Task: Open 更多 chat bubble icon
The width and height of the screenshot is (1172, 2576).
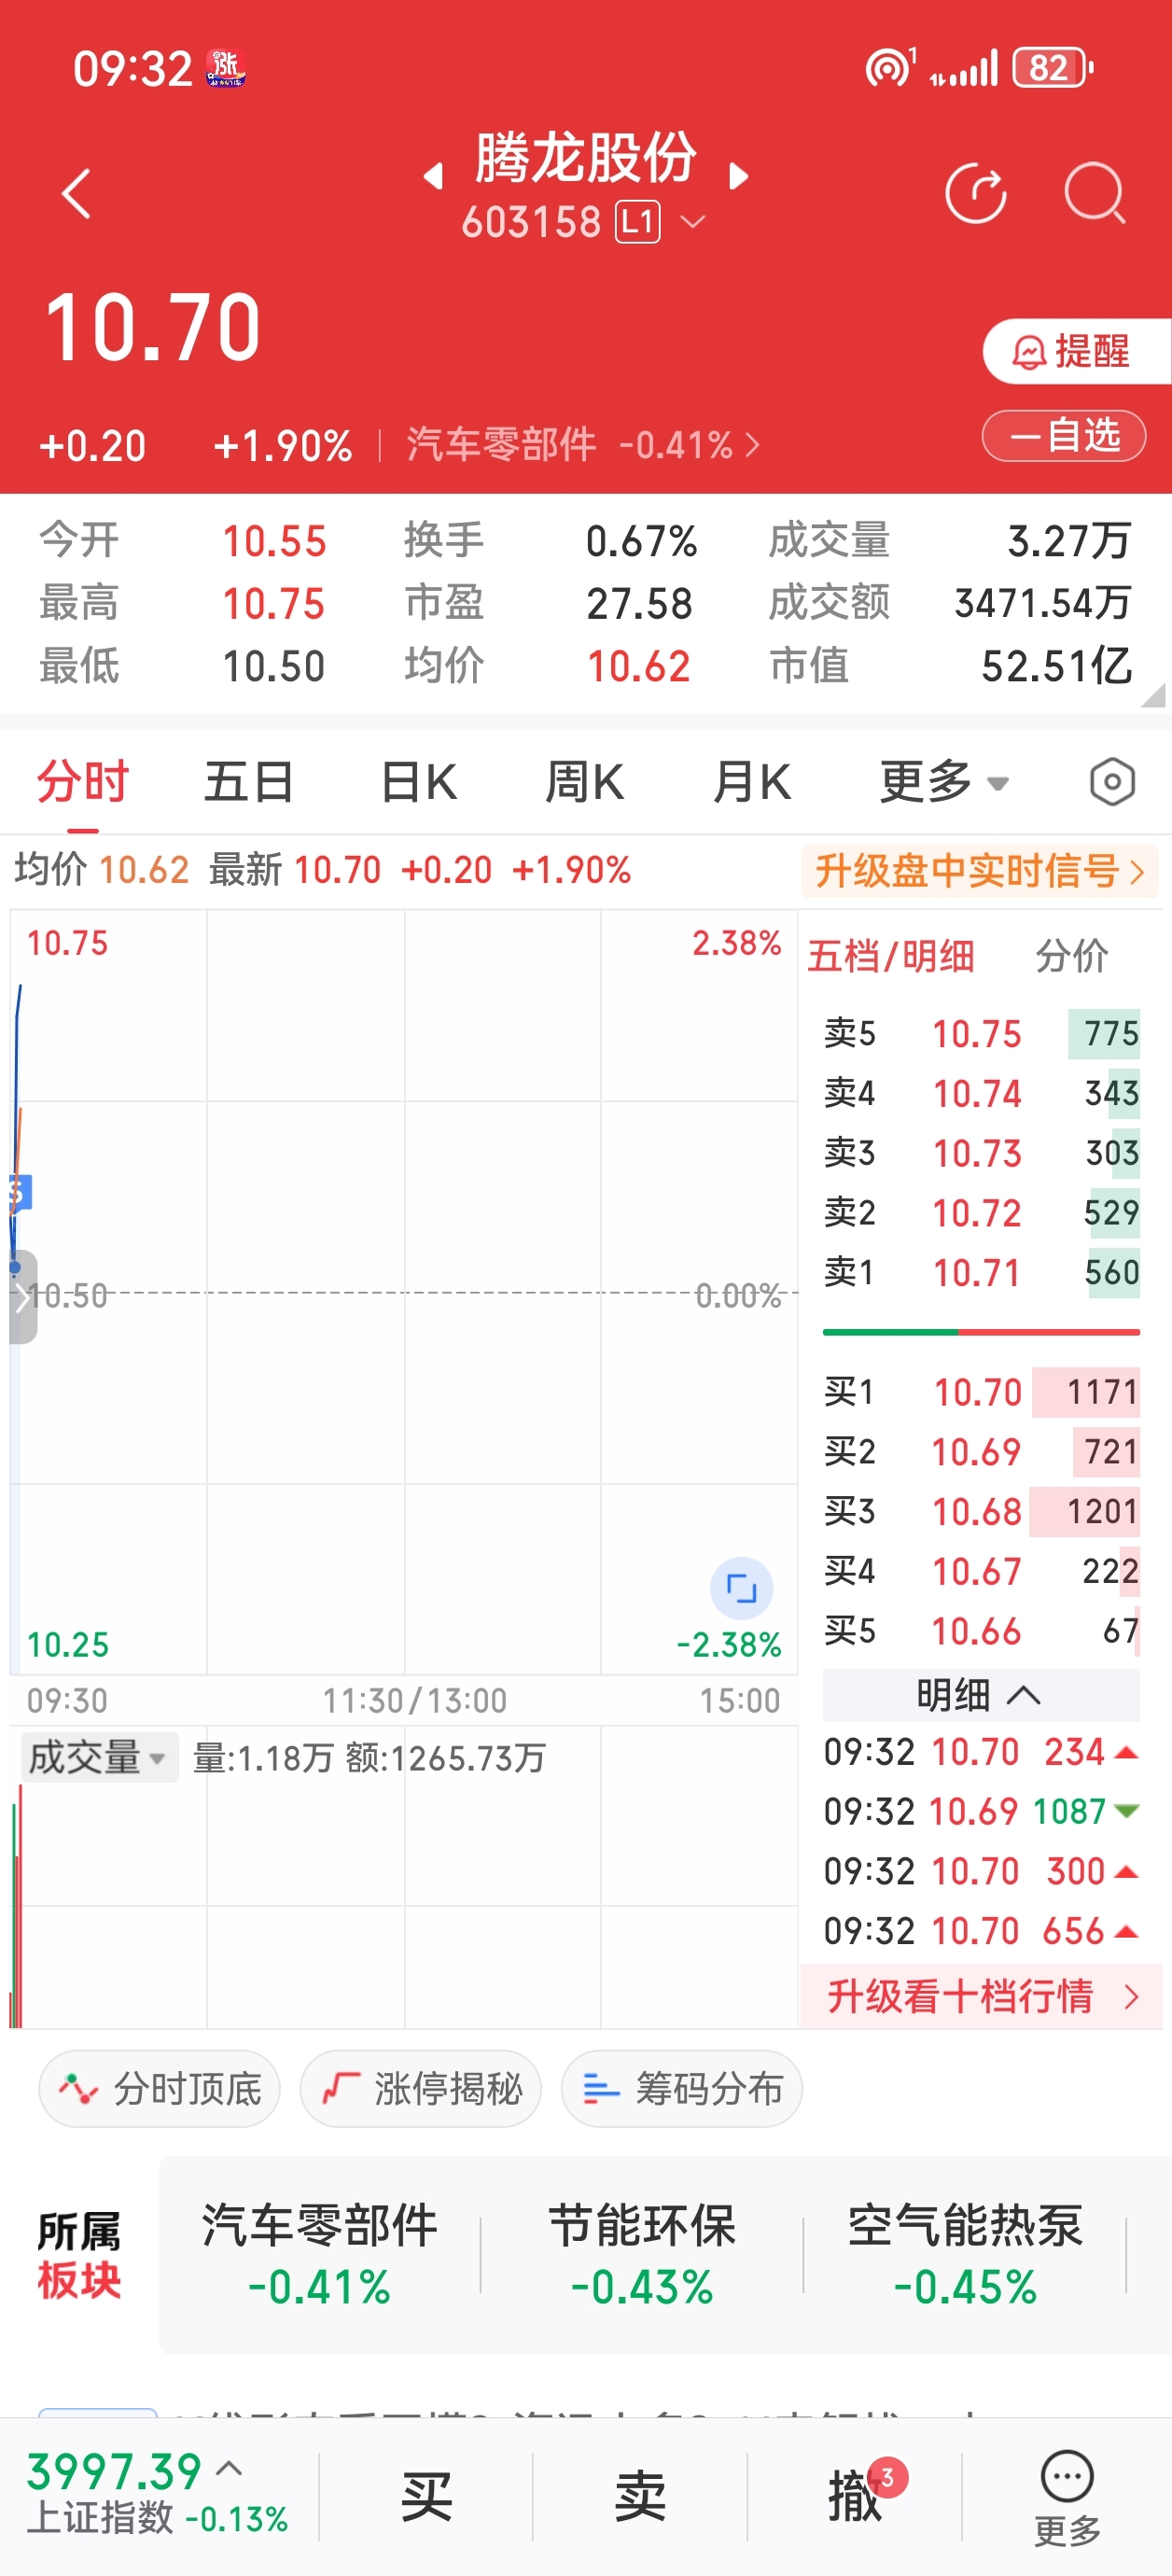Action: pyautogui.click(x=1067, y=2497)
